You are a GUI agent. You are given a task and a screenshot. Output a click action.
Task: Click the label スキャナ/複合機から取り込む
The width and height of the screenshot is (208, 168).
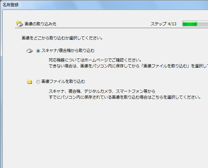pyautogui.click(x=68, y=51)
